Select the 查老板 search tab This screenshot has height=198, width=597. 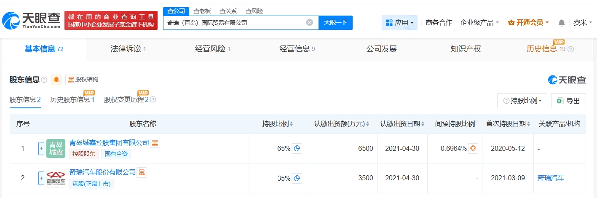pos(202,11)
